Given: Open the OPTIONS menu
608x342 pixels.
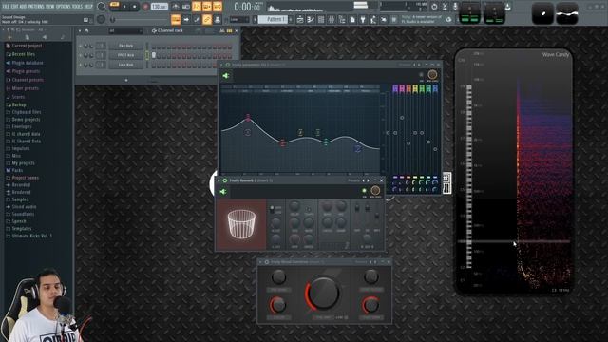Looking at the screenshot, I should (64, 7).
